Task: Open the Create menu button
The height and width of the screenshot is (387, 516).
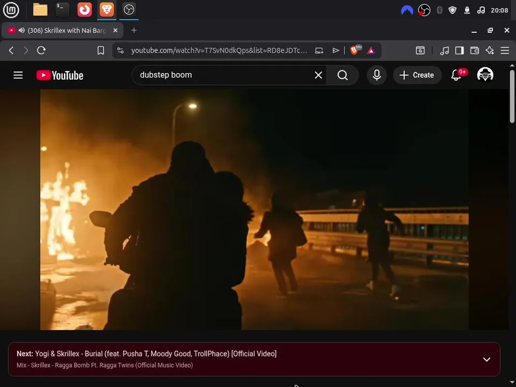Action: point(417,75)
